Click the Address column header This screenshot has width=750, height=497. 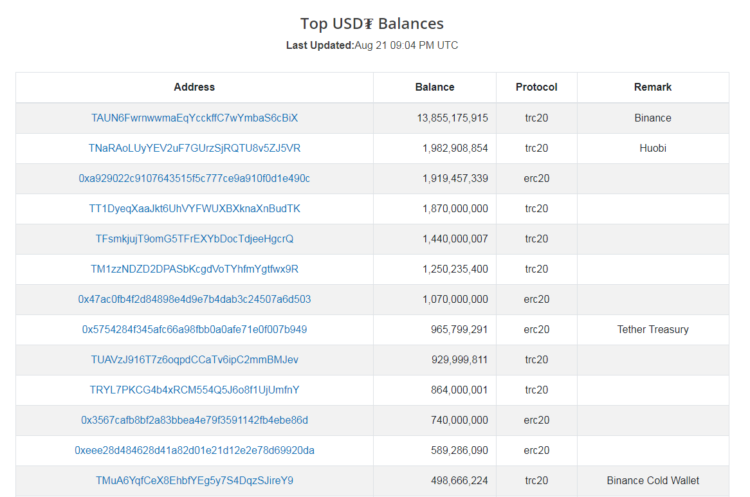coord(194,87)
